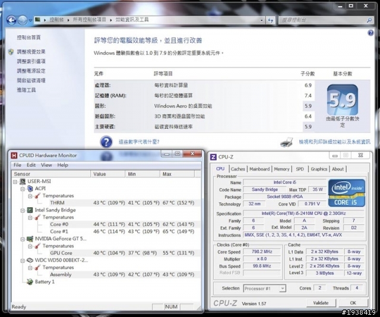This screenshot has height=317, width=380.
Task: Click the Max column header
Action: pyautogui.click(x=177, y=174)
